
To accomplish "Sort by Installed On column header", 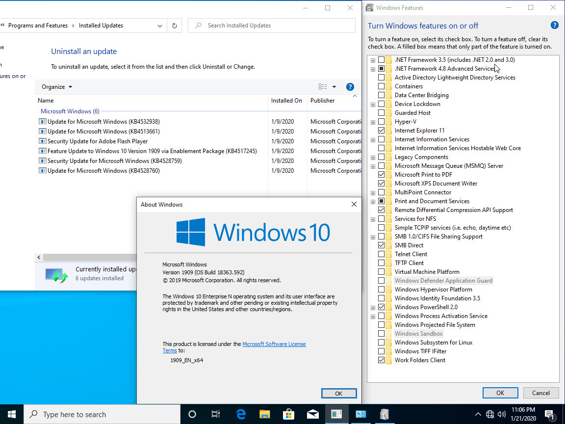I will click(286, 101).
